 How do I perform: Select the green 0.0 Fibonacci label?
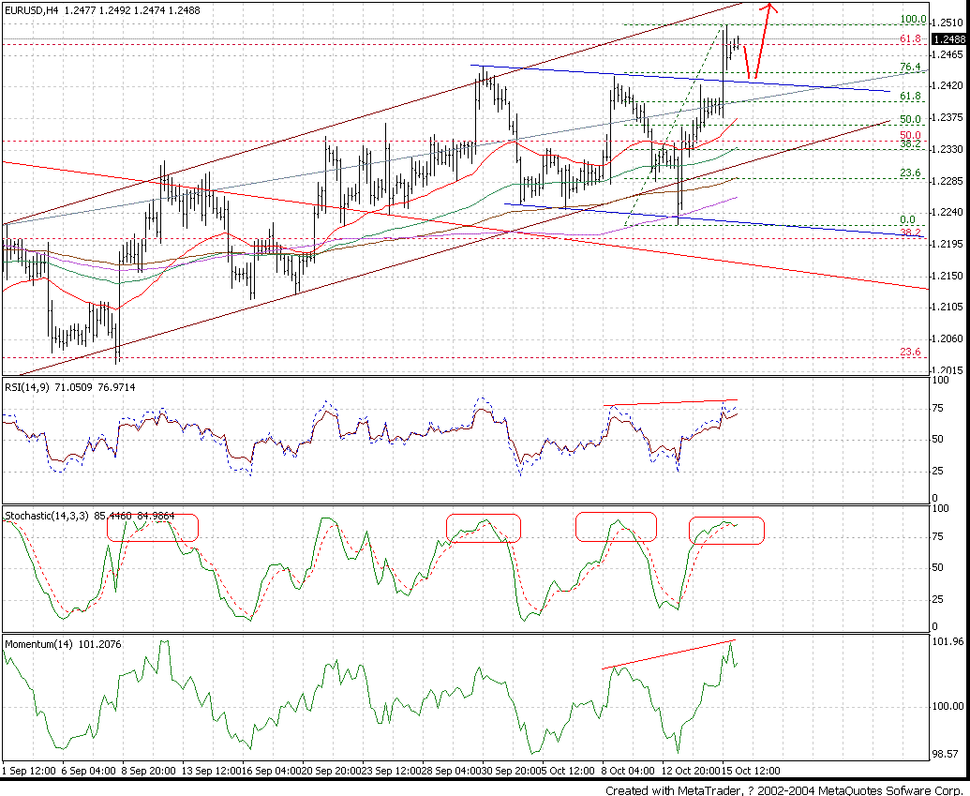pyautogui.click(x=907, y=219)
